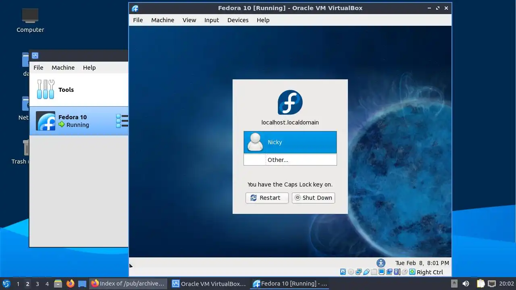Open Machine menu in VirtualBox Manager window

coord(63,68)
